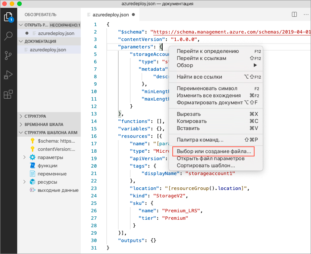Choose Найти все ссылки
Viewport: 311px width, 254px height.
pyautogui.click(x=216, y=77)
